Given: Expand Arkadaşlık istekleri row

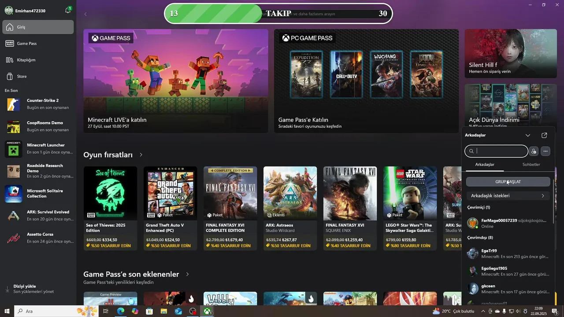Looking at the screenshot, I should (x=508, y=195).
